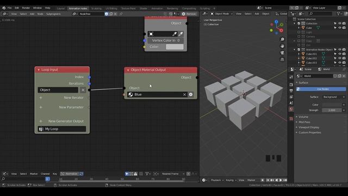
Task: Open the Window menu
Action: [x=38, y=8]
